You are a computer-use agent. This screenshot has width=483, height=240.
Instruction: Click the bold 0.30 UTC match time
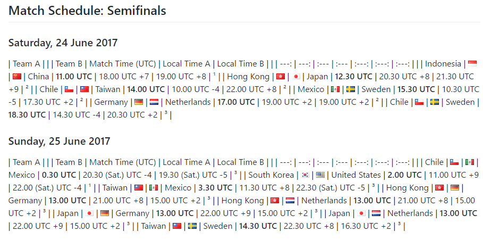pos(59,175)
